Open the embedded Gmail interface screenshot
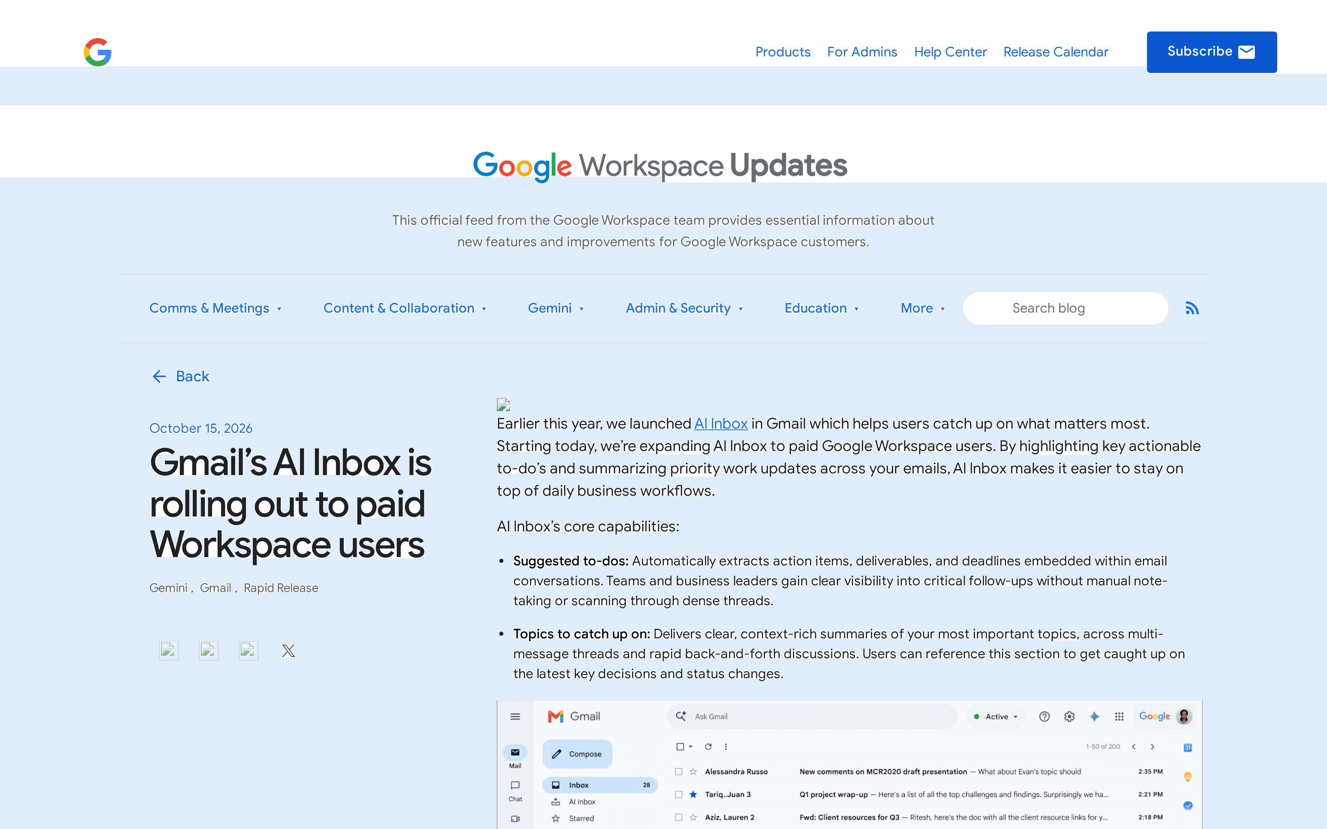 pos(849,764)
